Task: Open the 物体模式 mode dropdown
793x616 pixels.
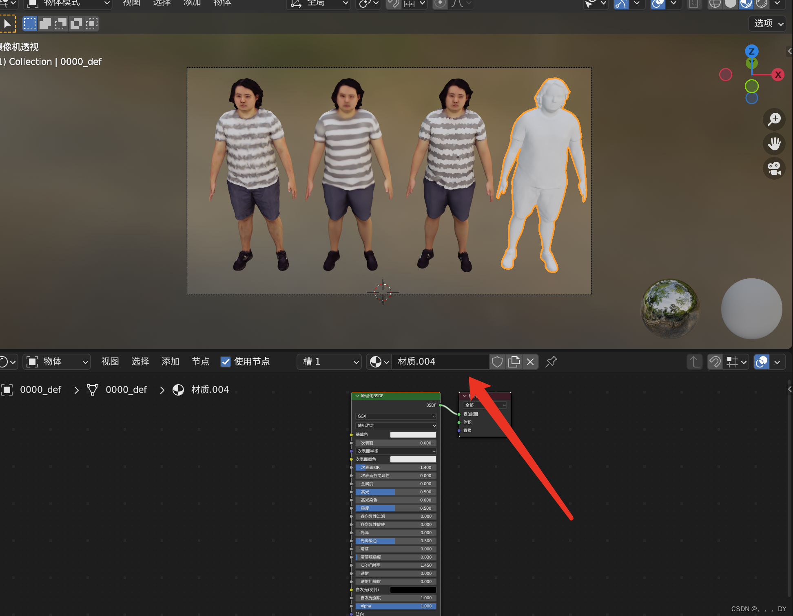Action: click(67, 3)
